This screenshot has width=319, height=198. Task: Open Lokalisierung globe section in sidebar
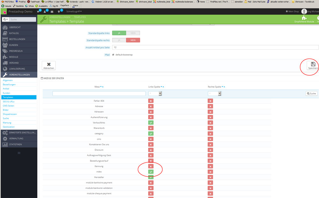click(x=19, y=69)
